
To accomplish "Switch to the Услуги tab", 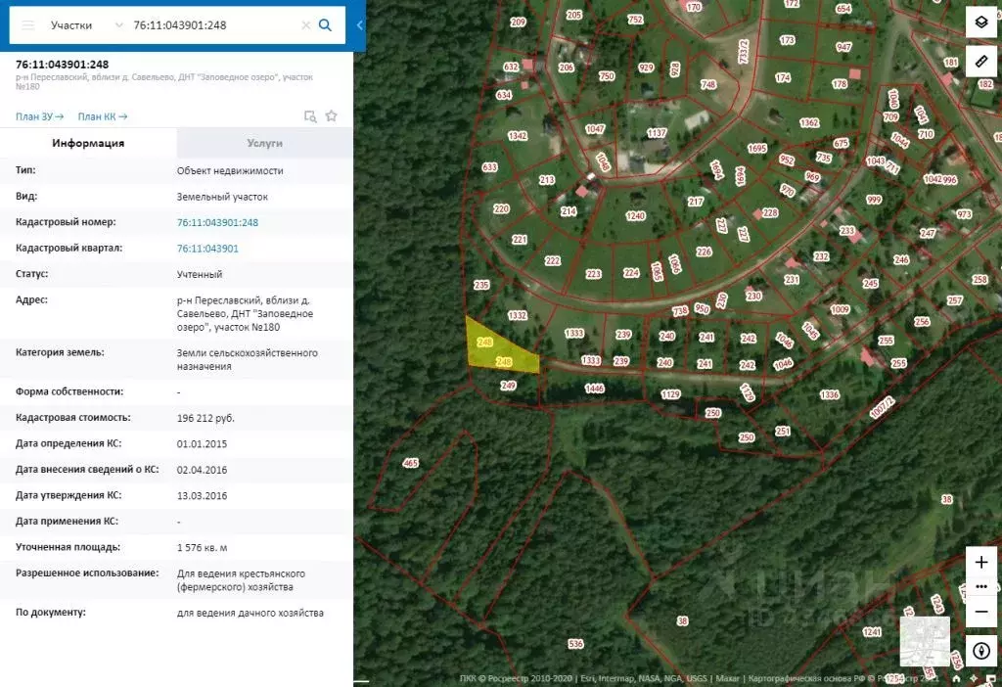I will tap(264, 143).
